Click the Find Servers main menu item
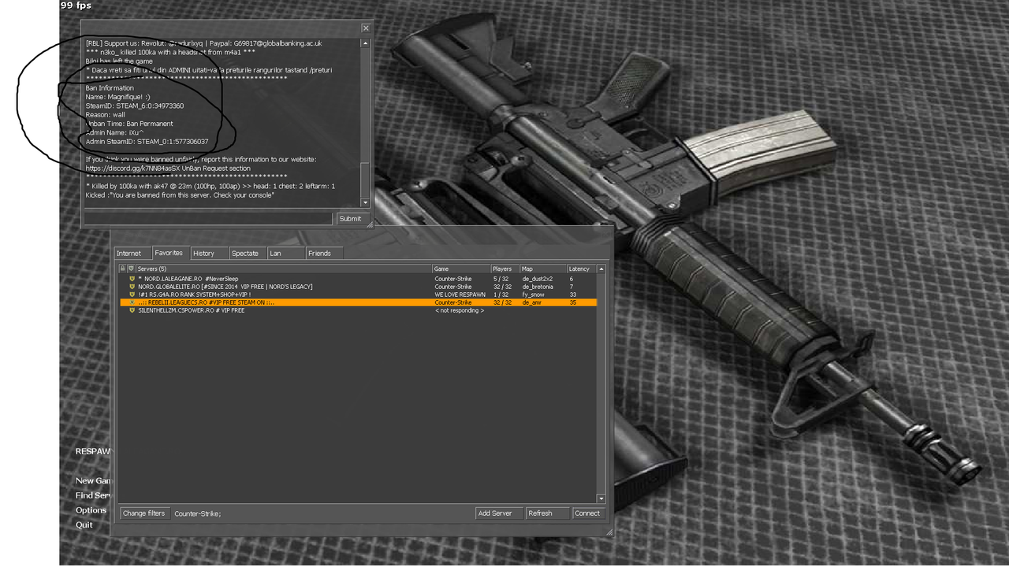The height and width of the screenshot is (567, 1009). [x=94, y=495]
